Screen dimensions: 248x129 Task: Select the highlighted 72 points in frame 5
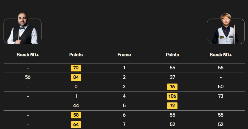coord(172,106)
